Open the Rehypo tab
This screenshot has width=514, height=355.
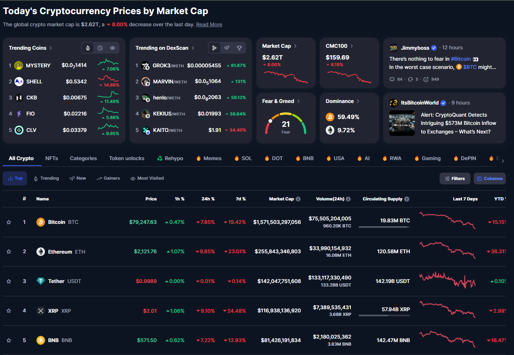pos(170,159)
